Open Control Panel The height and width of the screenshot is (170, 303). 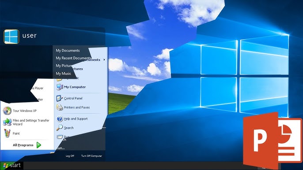[73, 98]
